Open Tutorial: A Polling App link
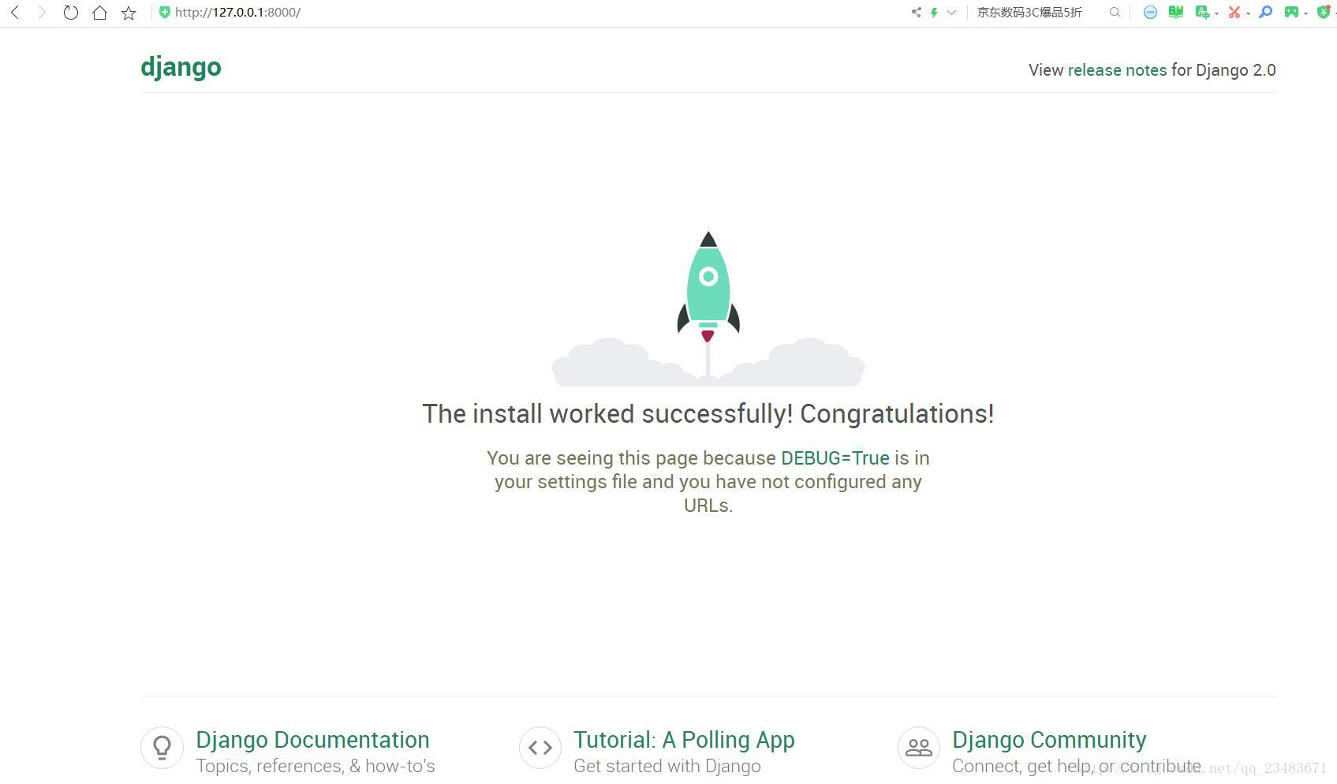This screenshot has width=1337, height=784. point(684,740)
